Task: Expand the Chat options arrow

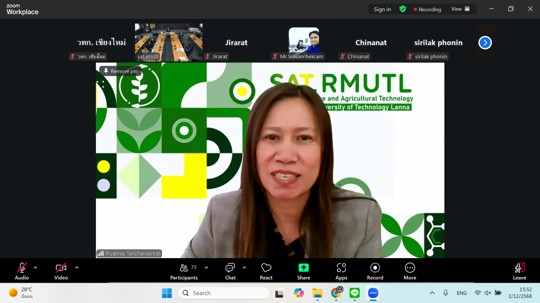Action: pyautogui.click(x=244, y=268)
